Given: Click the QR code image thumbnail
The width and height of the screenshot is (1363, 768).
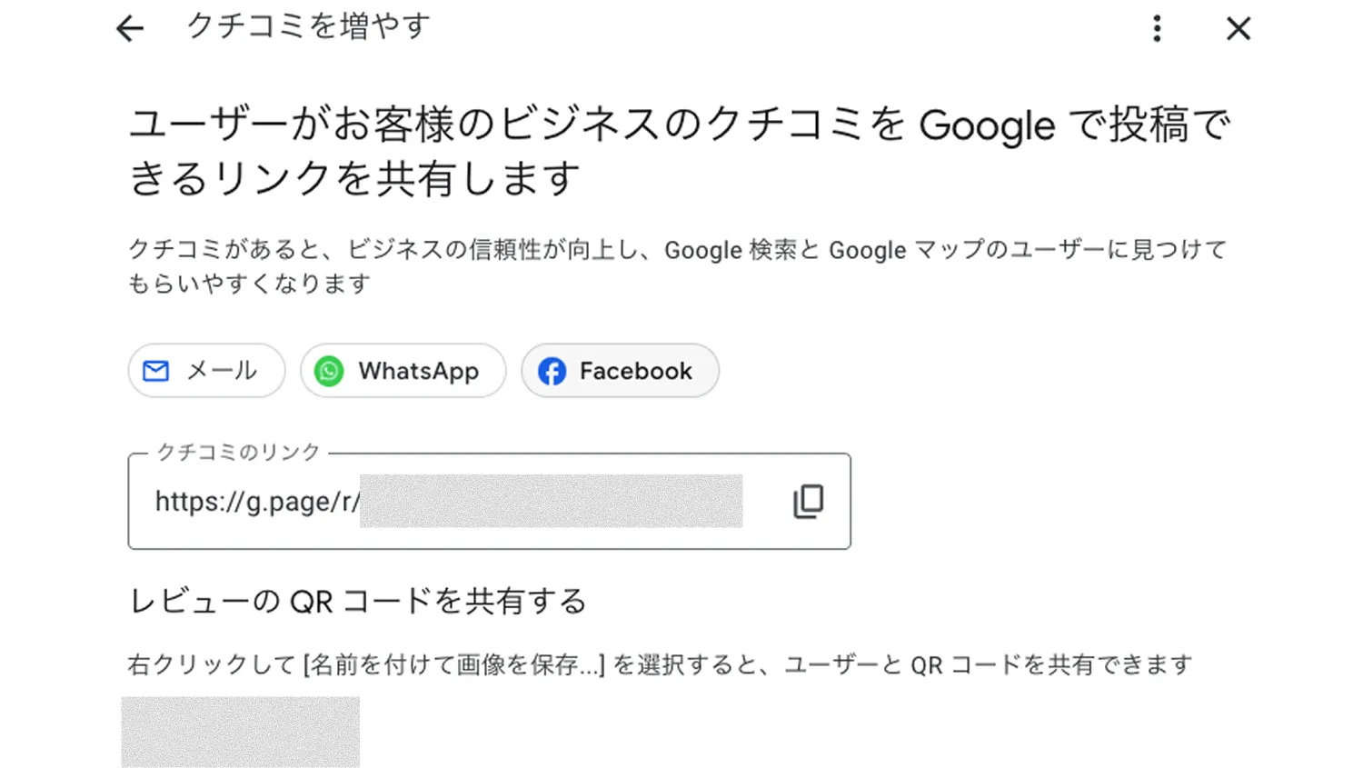Looking at the screenshot, I should (x=241, y=732).
